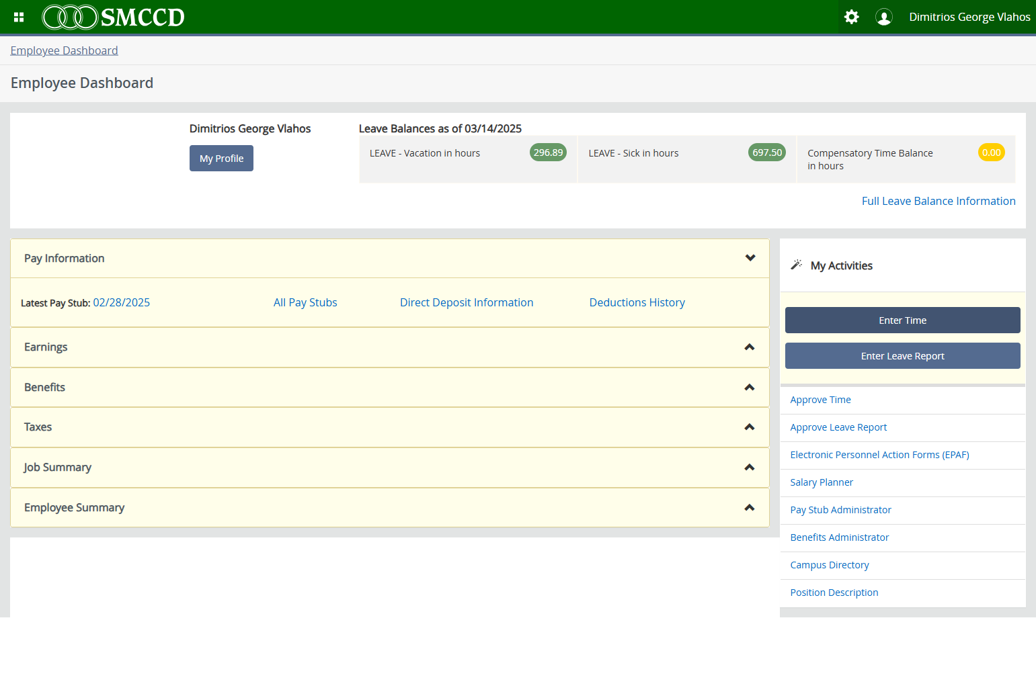Screen dimensions: 1036x698
Task: Click the My Profile button
Action: click(221, 159)
